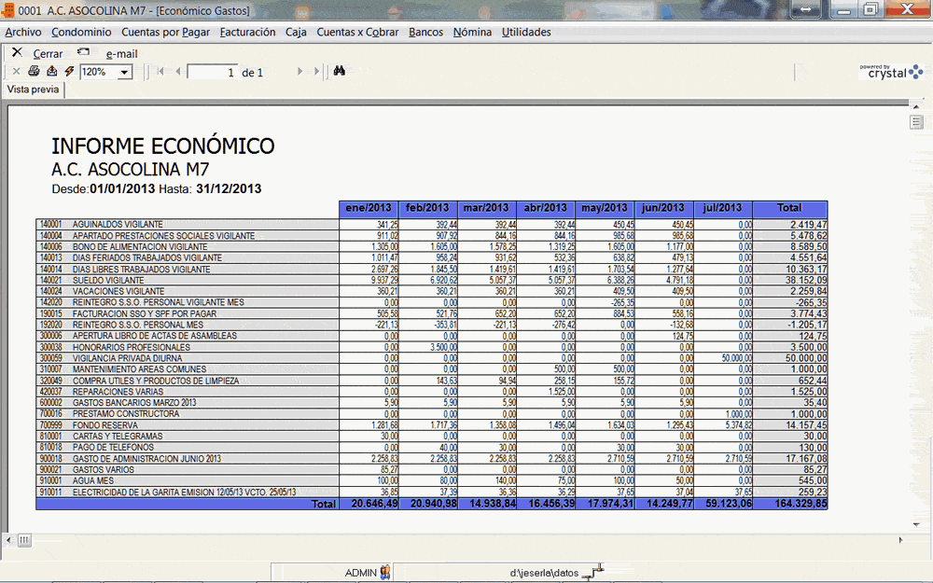Click the ene/2013 total 20.646,49
The image size is (933, 583).
point(374,504)
